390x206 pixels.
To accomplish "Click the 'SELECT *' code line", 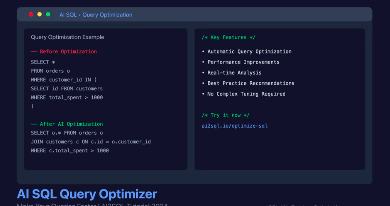I will click(43, 62).
